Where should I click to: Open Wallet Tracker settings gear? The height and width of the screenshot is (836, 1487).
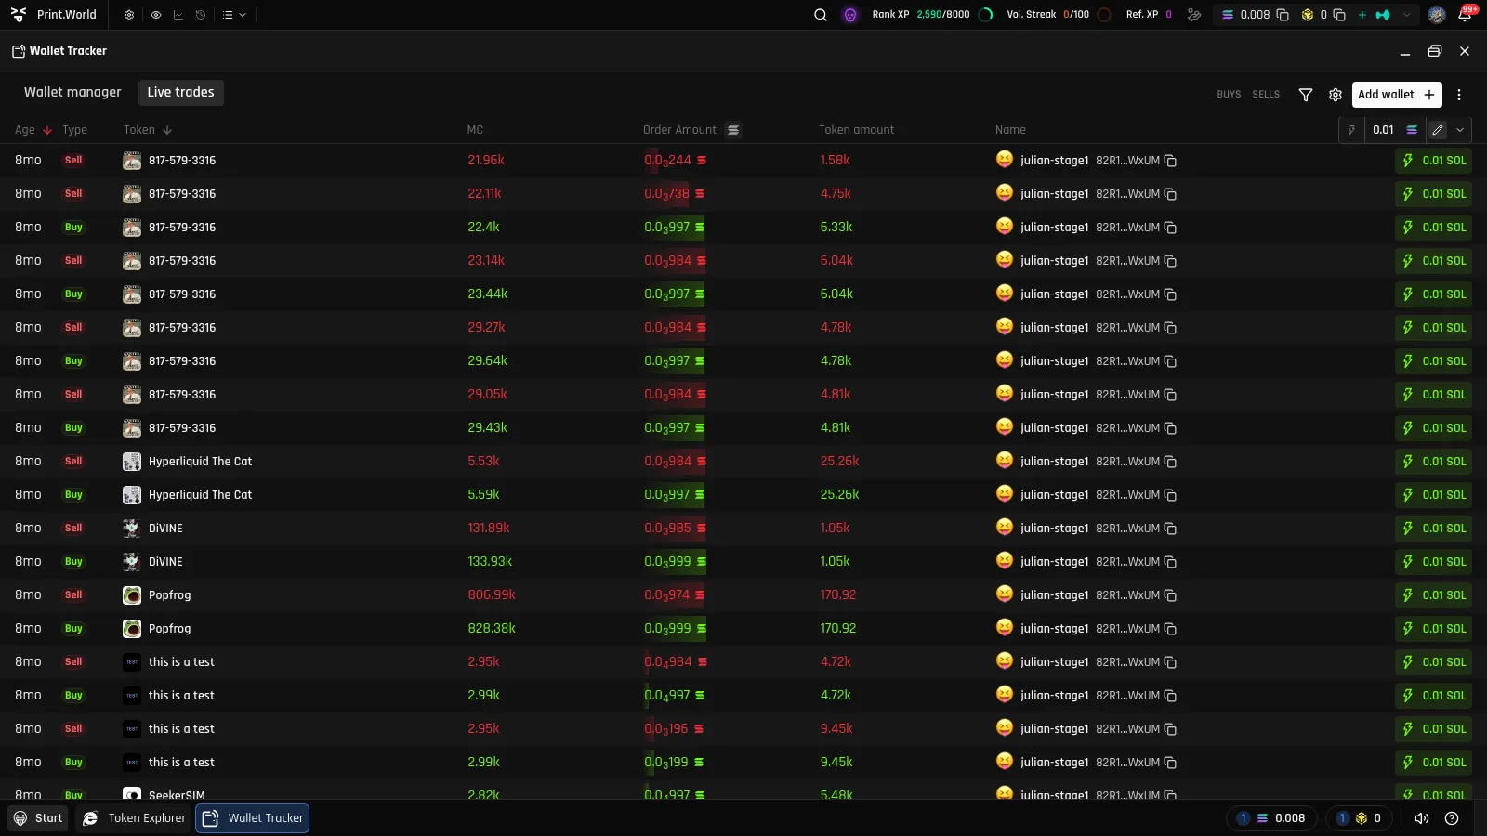pyautogui.click(x=1336, y=95)
